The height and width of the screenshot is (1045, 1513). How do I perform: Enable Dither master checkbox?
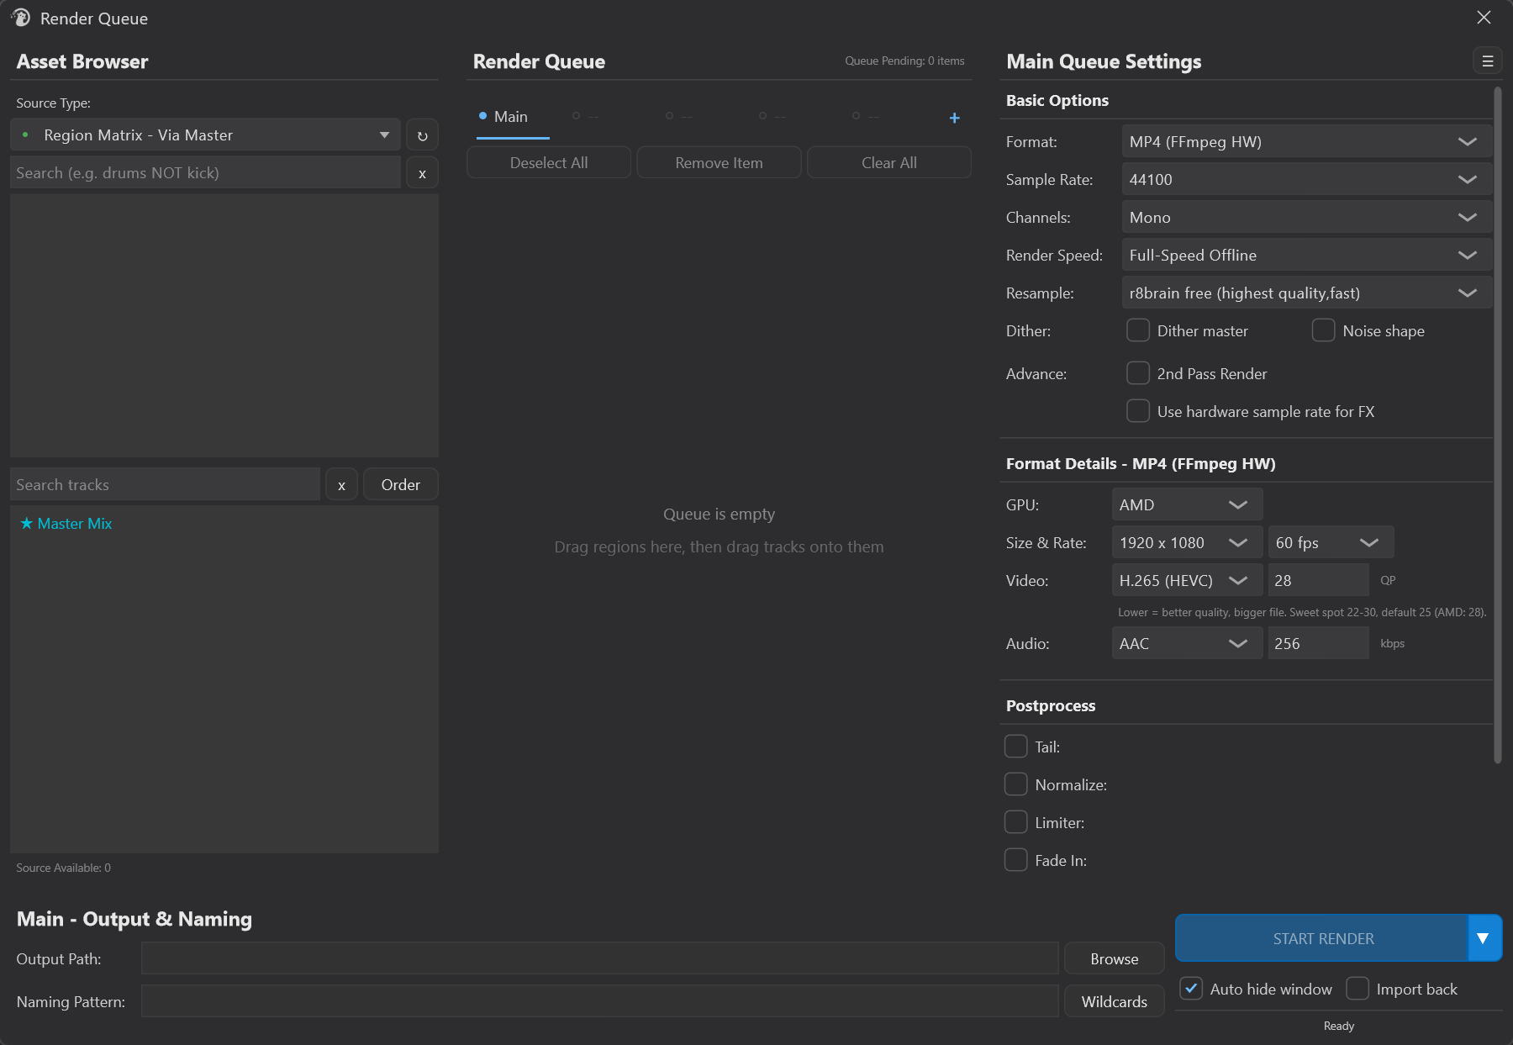1138,330
